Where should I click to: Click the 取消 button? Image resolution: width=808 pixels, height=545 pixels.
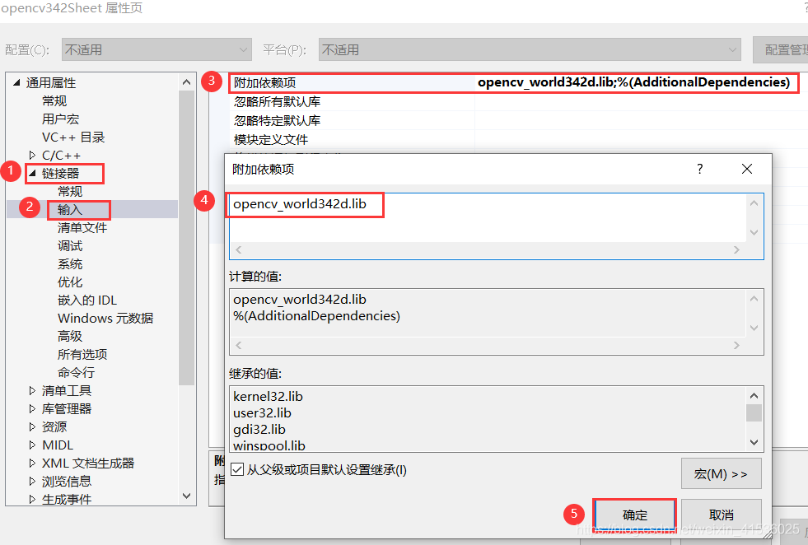(721, 515)
